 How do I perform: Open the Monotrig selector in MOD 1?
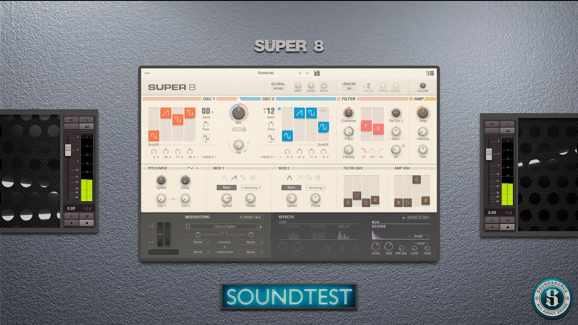(251, 187)
